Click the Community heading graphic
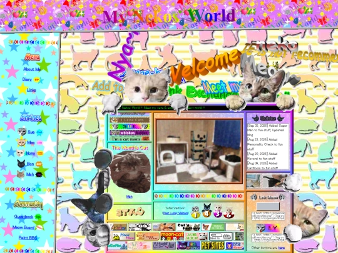The width and height of the screenshot is (338, 253). pyautogui.click(x=28, y=204)
